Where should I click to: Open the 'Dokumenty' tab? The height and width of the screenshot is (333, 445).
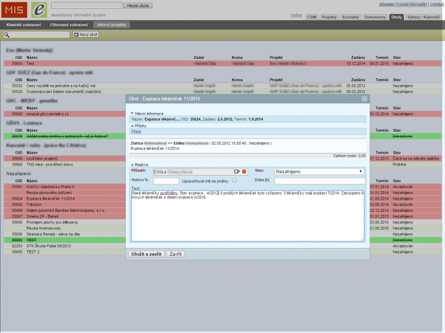point(375,17)
